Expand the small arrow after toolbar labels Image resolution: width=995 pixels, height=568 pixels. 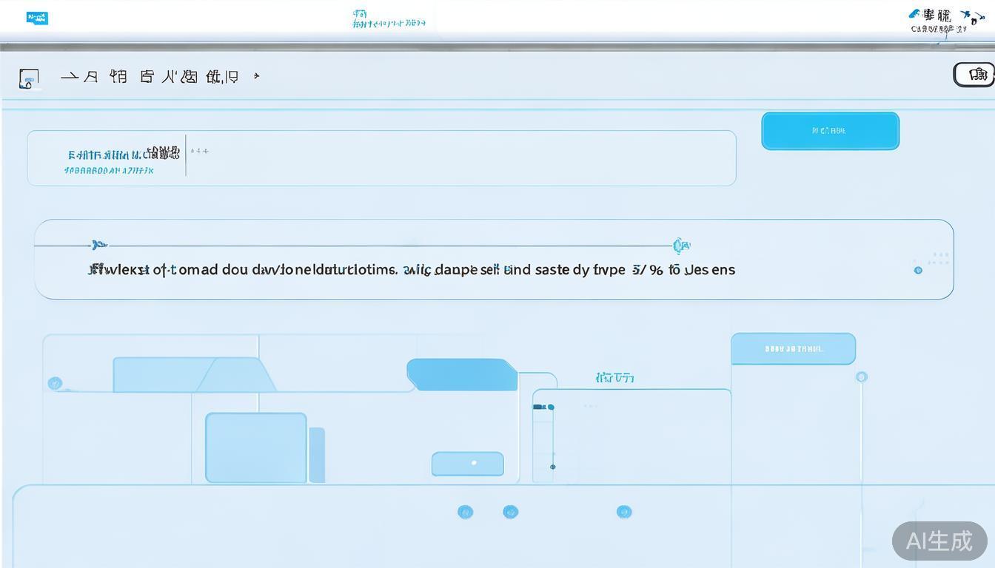(x=256, y=76)
